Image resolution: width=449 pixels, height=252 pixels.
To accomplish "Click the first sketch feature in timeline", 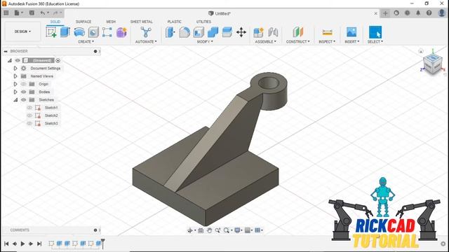I will [51, 244].
